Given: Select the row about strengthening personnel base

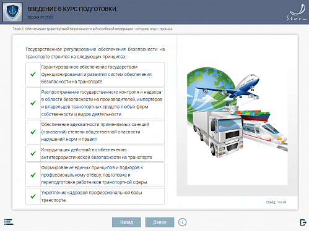Looking at the screenshot, I should [95, 196].
